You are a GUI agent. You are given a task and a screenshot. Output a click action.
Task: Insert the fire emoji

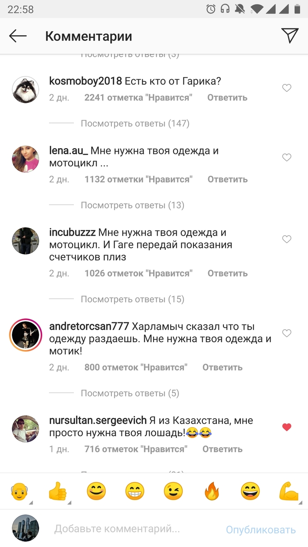pyautogui.click(x=212, y=492)
